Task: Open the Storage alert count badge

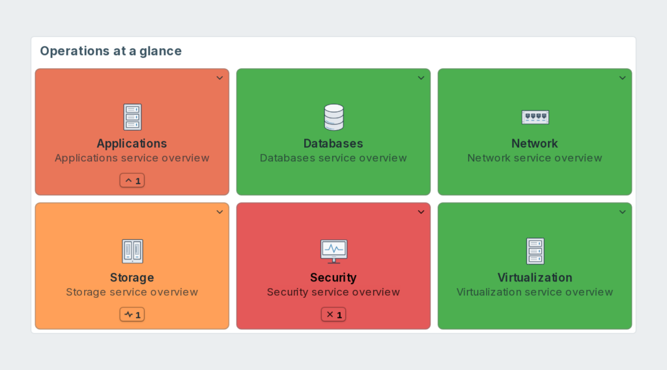Action: [132, 315]
